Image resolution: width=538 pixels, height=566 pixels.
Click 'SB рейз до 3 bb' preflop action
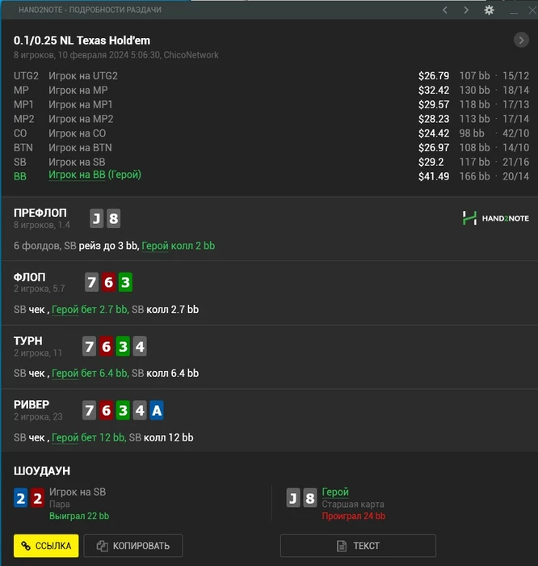(x=101, y=246)
